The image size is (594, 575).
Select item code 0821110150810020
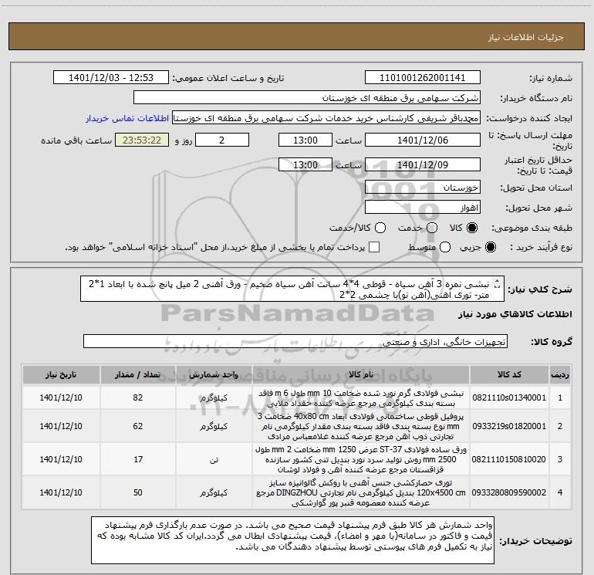point(509,459)
